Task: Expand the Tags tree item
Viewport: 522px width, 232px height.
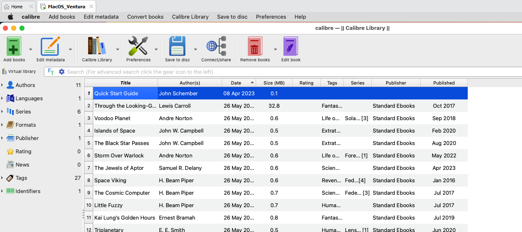Action: point(2,178)
